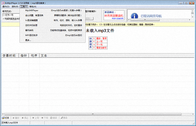
Task: Open the 帮助(H) menu
Action: coord(33,7)
